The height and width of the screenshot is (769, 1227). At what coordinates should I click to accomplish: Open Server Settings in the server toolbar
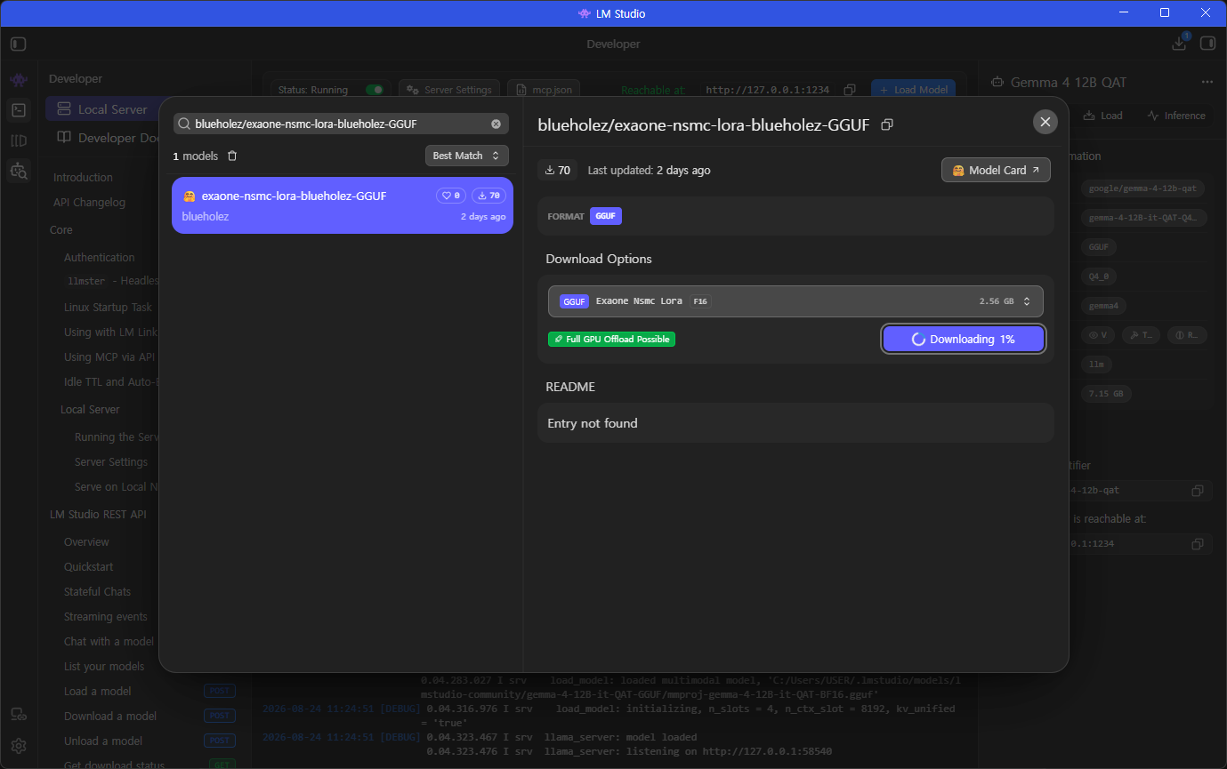pos(449,90)
